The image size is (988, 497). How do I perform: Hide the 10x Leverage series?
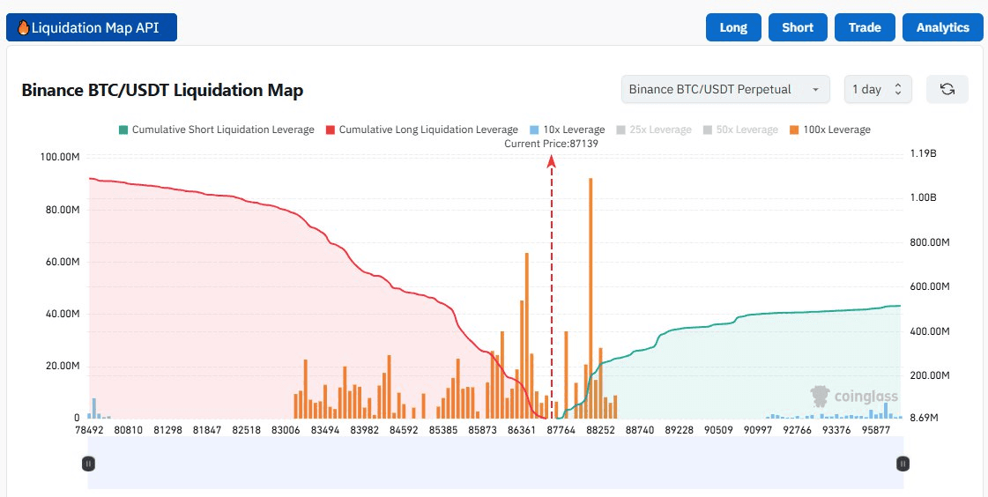568,130
